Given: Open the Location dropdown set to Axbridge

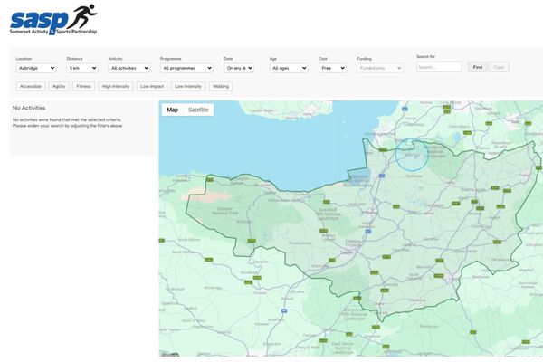Looking at the screenshot, I should pos(36,68).
